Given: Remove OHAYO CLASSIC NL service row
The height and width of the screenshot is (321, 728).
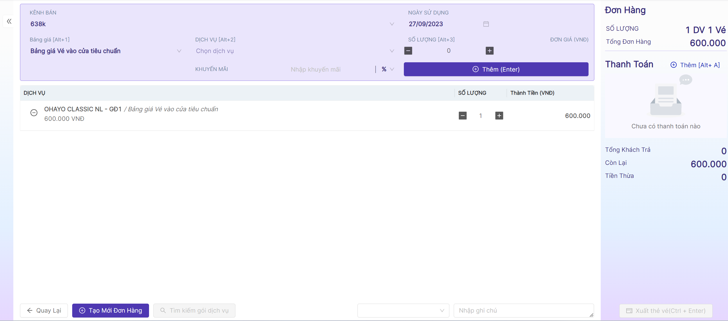Looking at the screenshot, I should (34, 113).
